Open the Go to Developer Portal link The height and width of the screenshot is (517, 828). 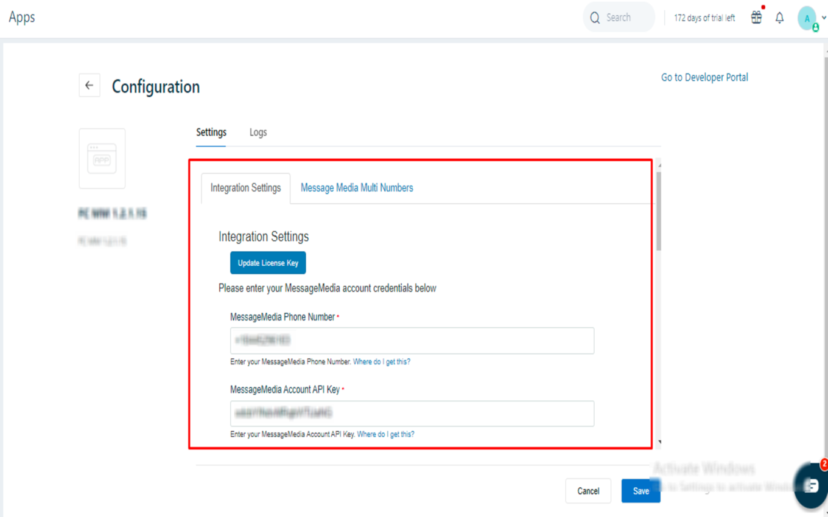coord(704,77)
